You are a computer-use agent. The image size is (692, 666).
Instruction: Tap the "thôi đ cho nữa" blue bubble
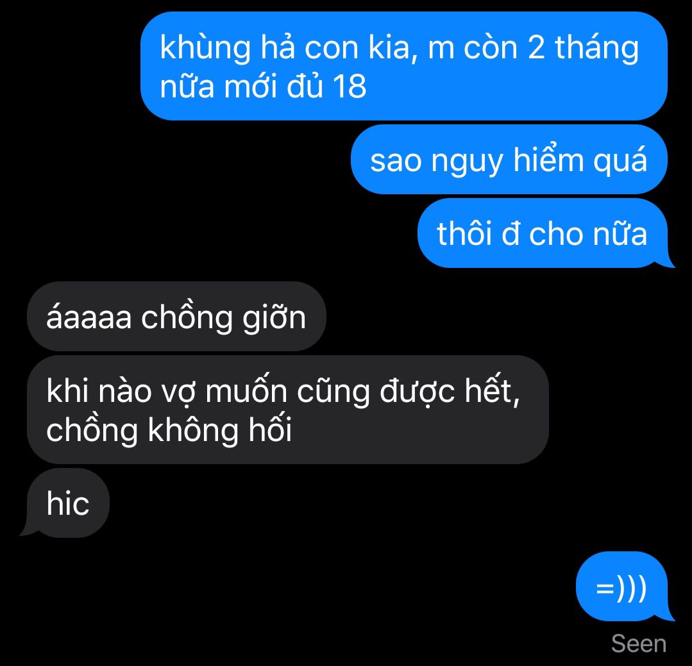tap(543, 233)
